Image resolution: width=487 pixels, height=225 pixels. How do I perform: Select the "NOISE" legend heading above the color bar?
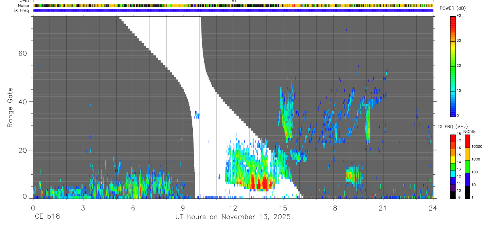click(469, 132)
